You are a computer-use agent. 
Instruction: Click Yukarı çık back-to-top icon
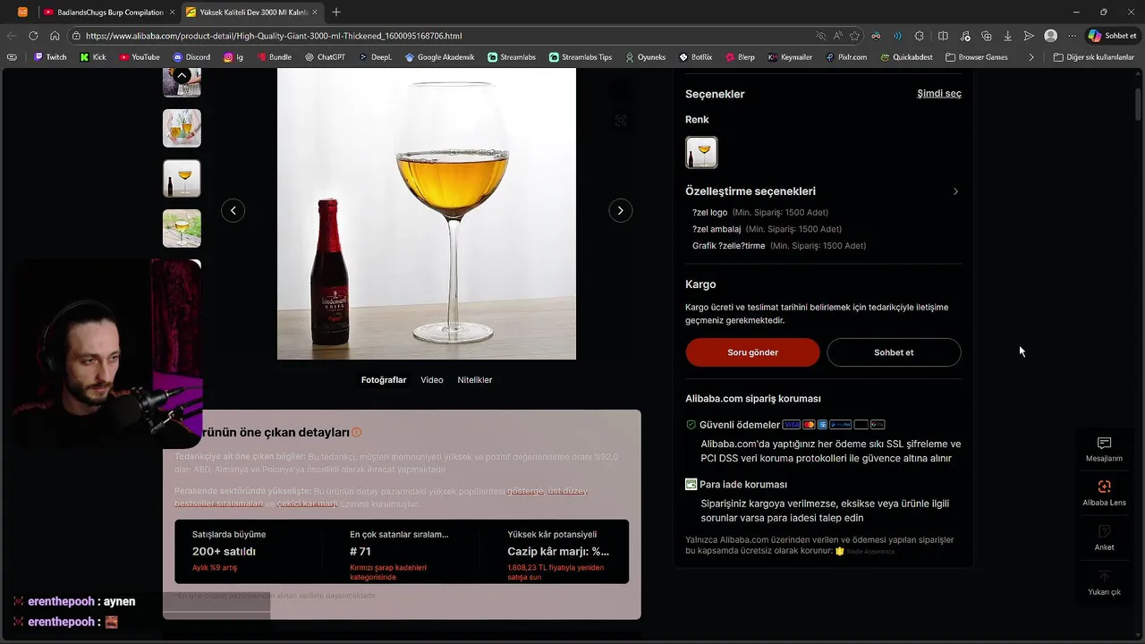(x=1104, y=582)
